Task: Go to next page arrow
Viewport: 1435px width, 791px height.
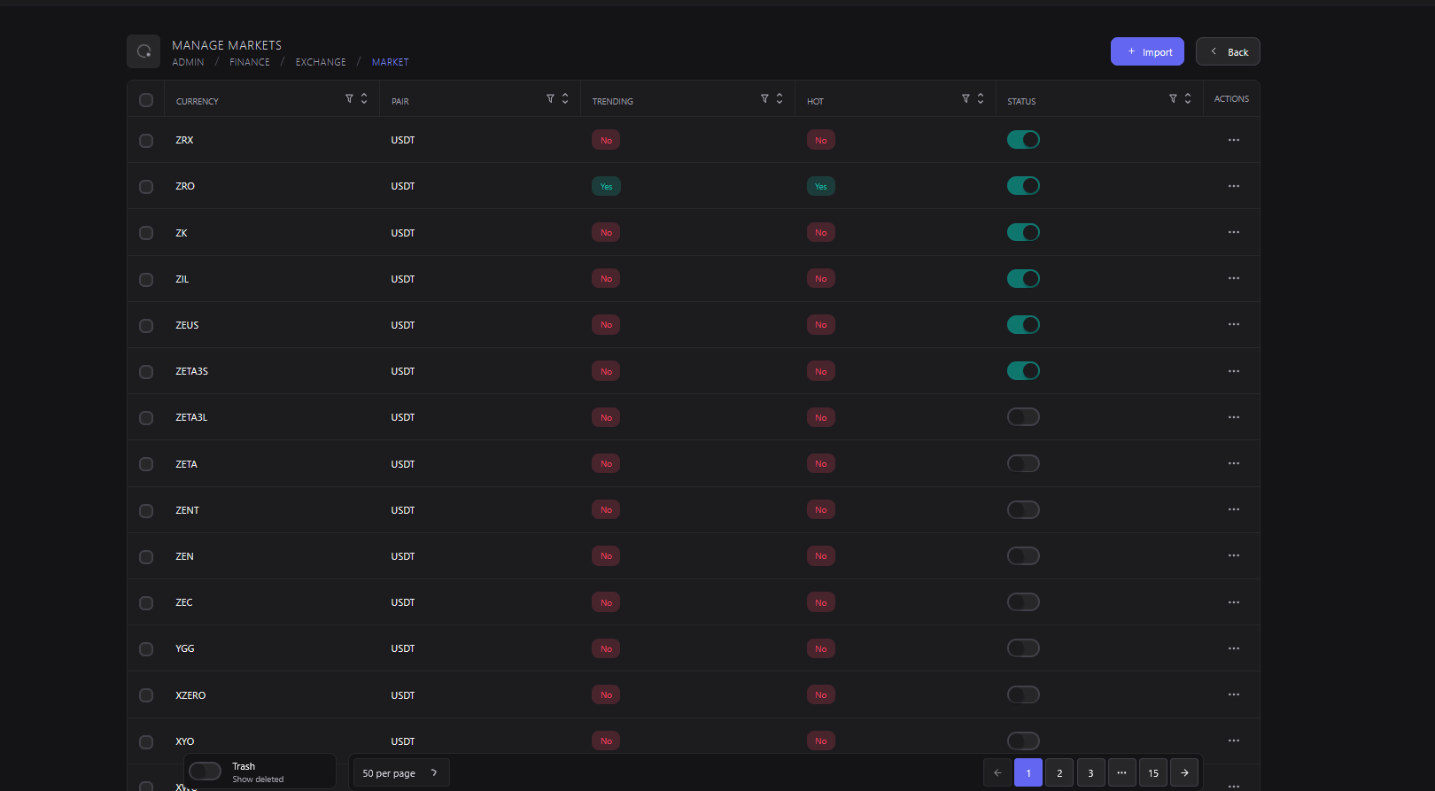Action: tap(1184, 772)
